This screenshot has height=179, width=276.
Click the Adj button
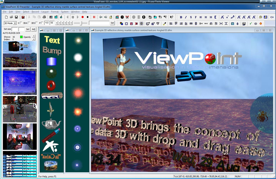click(33, 29)
